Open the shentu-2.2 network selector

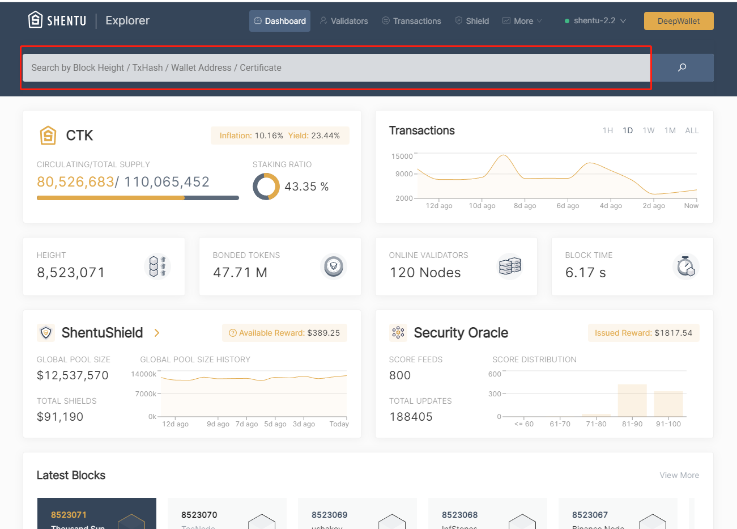click(x=595, y=21)
